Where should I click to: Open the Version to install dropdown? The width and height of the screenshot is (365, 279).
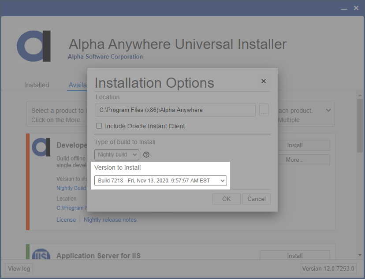(x=160, y=181)
